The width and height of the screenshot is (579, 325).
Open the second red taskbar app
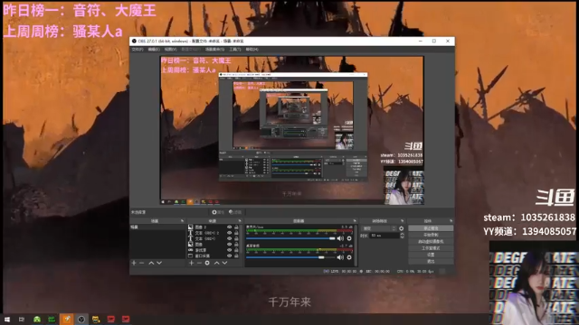click(126, 319)
